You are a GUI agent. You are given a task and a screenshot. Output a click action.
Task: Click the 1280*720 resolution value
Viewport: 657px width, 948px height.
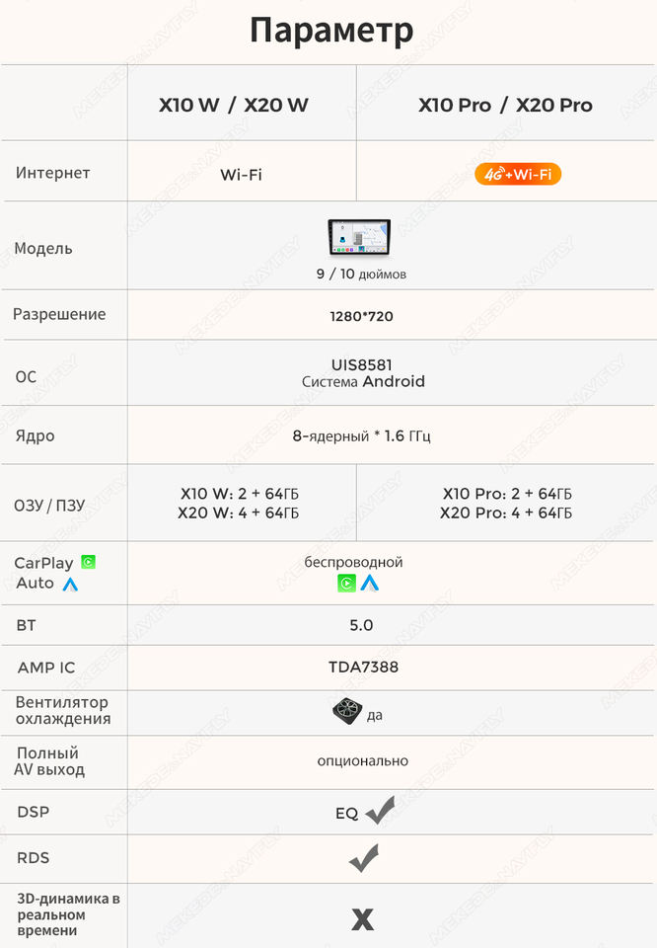click(x=362, y=317)
